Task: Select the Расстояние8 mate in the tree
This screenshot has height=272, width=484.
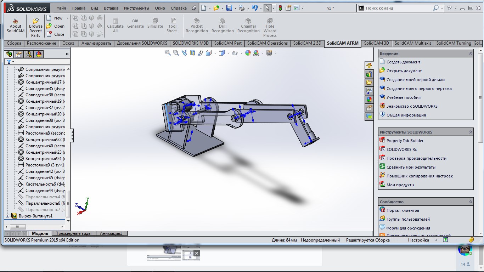Action: coord(42,133)
